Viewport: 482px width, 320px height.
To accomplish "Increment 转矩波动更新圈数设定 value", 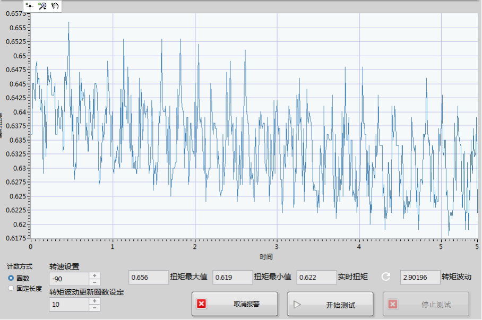I will [x=94, y=301].
